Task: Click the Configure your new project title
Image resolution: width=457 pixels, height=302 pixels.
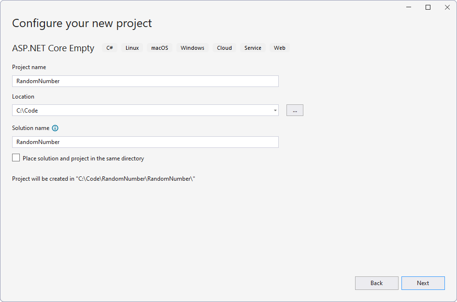Action: point(82,23)
